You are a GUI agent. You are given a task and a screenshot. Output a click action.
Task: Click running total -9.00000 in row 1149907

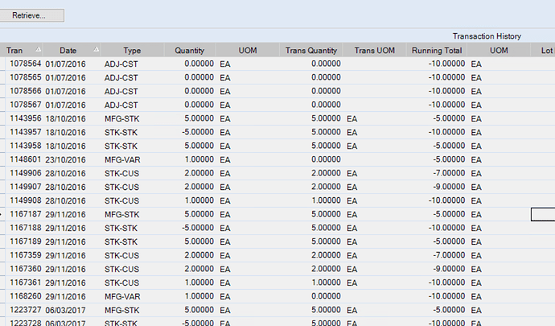coord(449,187)
